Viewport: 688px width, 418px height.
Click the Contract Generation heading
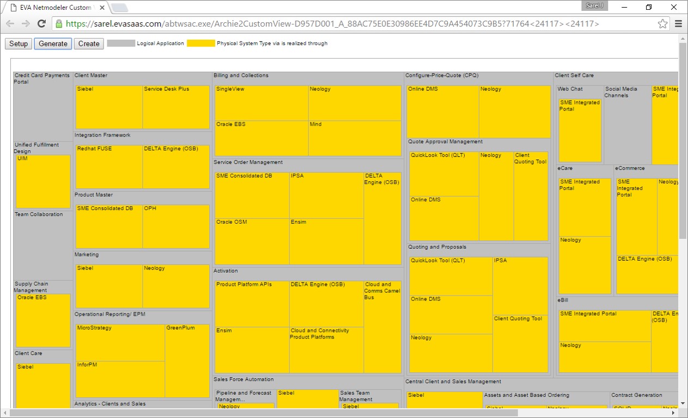(x=637, y=395)
